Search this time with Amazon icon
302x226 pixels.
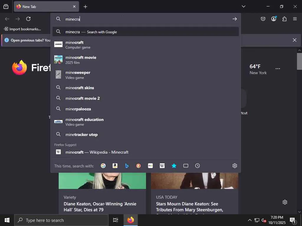(x=115, y=166)
